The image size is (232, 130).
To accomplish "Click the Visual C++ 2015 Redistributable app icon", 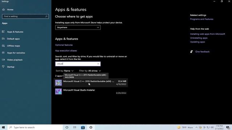I will [x=58, y=83].
